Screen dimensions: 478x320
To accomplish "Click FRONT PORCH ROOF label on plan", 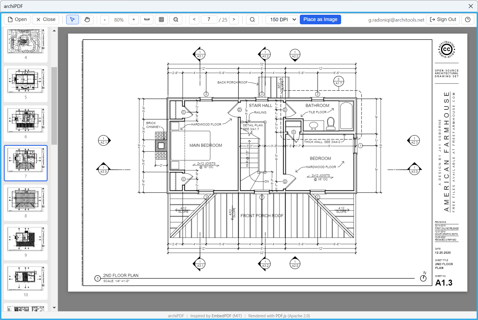I will [262, 216].
